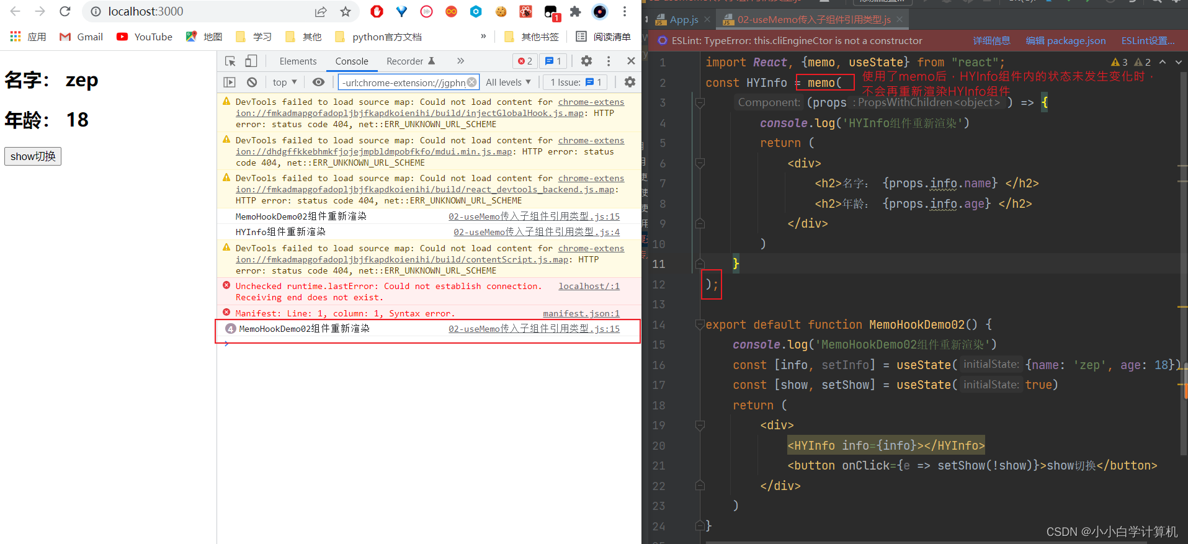The height and width of the screenshot is (544, 1188).
Task: Click the cookie extension icon
Action: [x=501, y=11]
